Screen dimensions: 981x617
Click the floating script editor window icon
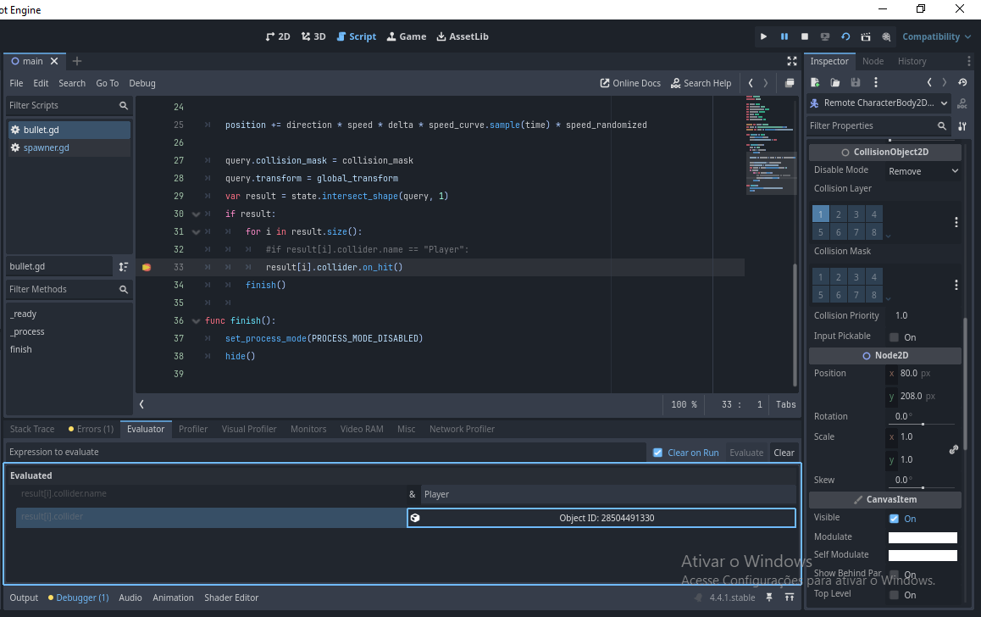click(790, 83)
